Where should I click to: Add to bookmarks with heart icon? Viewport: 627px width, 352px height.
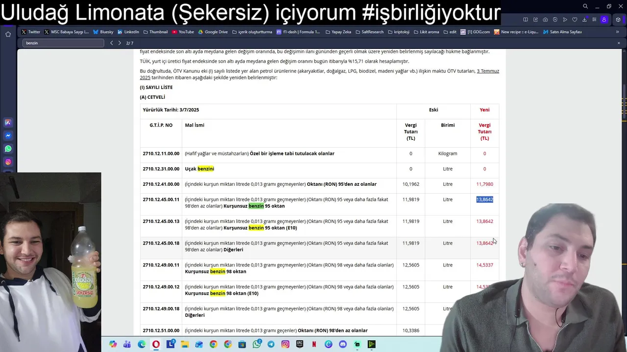click(x=575, y=20)
